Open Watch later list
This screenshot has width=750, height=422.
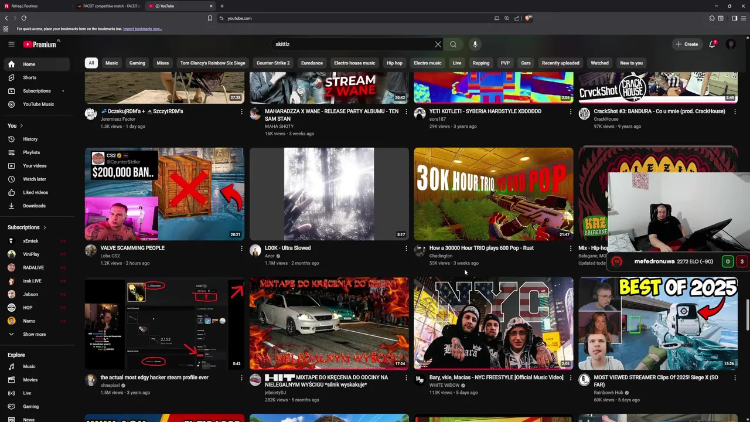37,179
